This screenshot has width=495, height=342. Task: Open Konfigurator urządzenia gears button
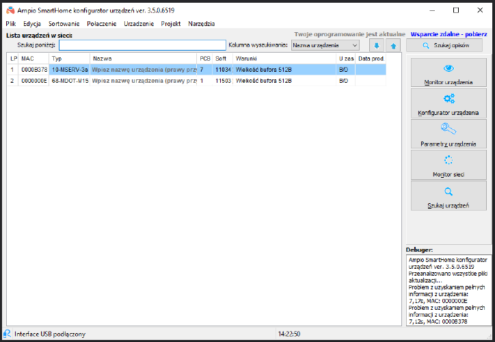[449, 103]
